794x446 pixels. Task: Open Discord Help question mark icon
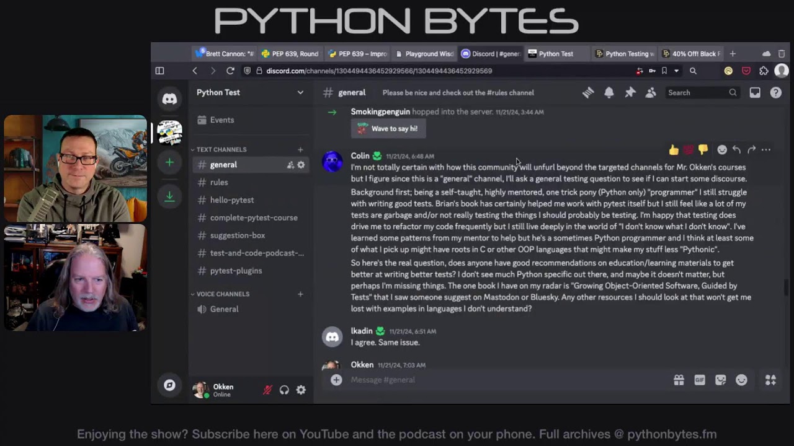[x=776, y=93]
